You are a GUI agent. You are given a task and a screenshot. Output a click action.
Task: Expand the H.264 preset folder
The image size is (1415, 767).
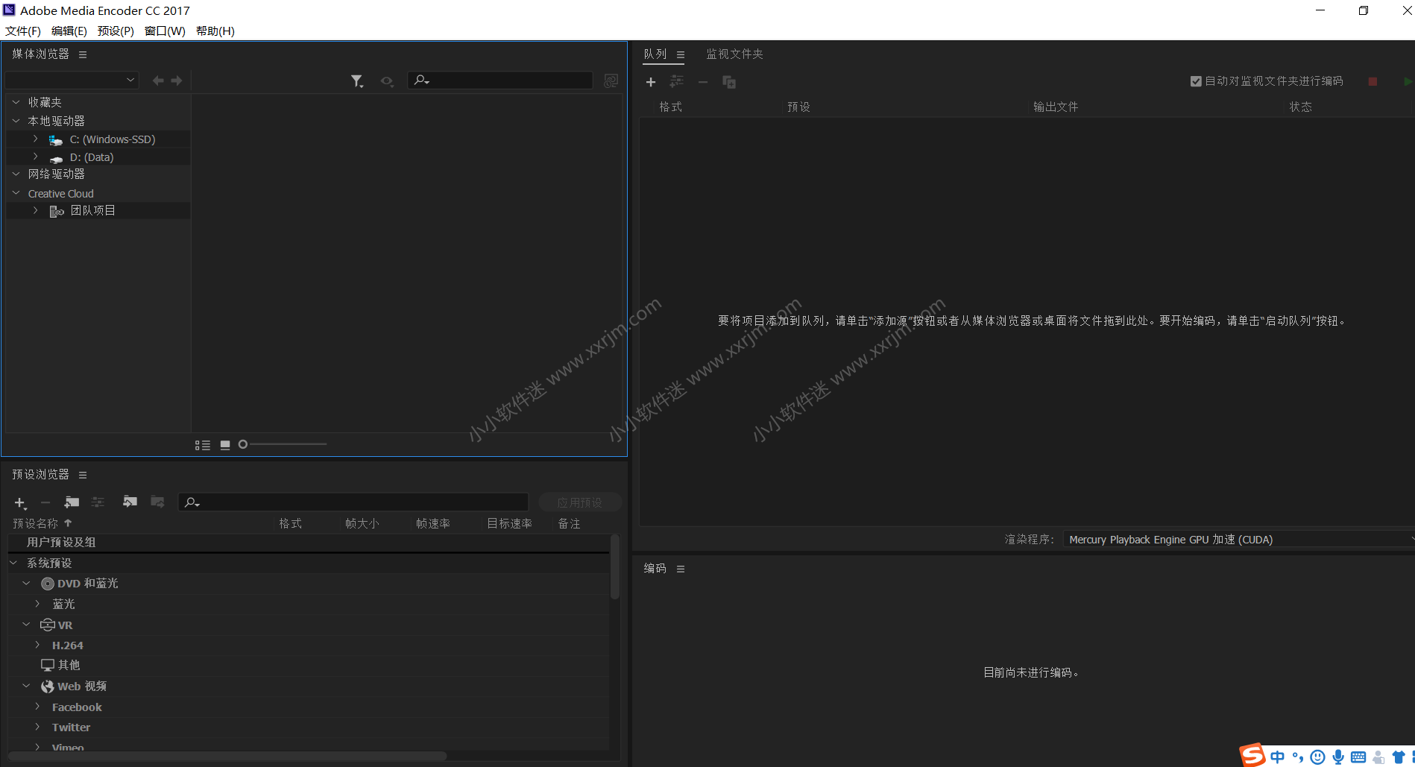(37, 645)
